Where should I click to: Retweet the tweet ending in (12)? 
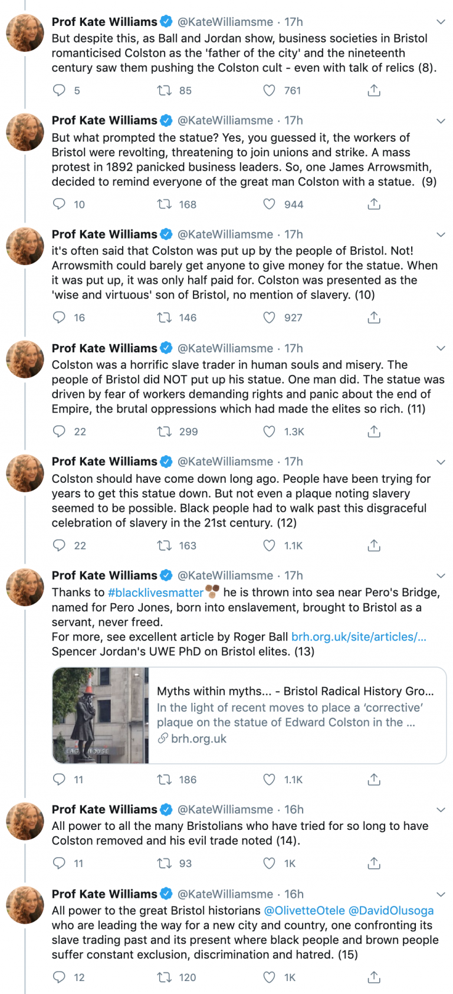coord(164,545)
